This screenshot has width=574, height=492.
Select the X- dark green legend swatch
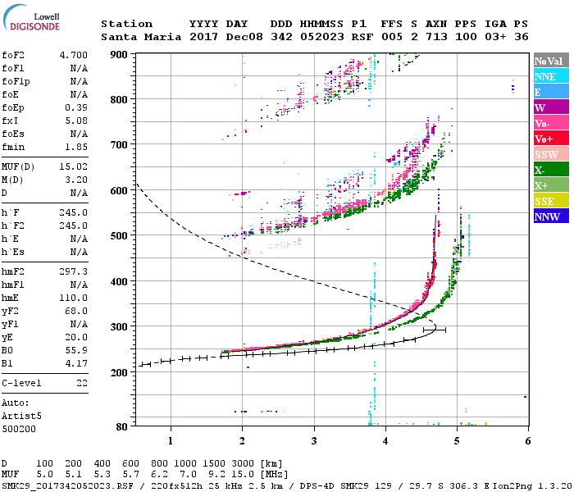[x=551, y=170]
